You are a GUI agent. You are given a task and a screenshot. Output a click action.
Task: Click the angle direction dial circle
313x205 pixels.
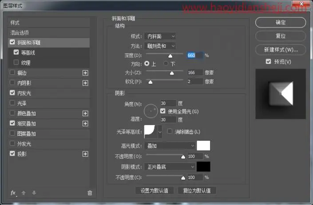pos(151,111)
